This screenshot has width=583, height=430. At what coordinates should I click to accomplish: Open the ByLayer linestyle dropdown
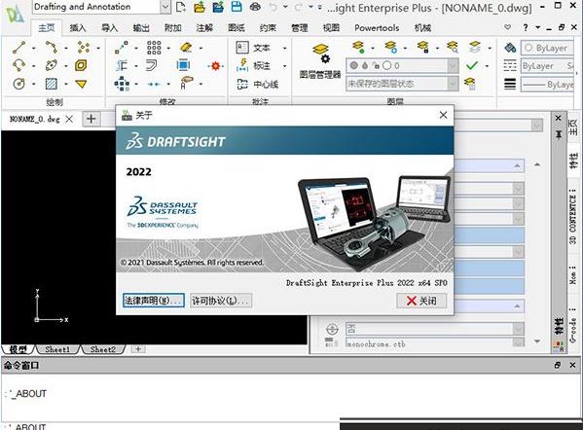pos(547,66)
